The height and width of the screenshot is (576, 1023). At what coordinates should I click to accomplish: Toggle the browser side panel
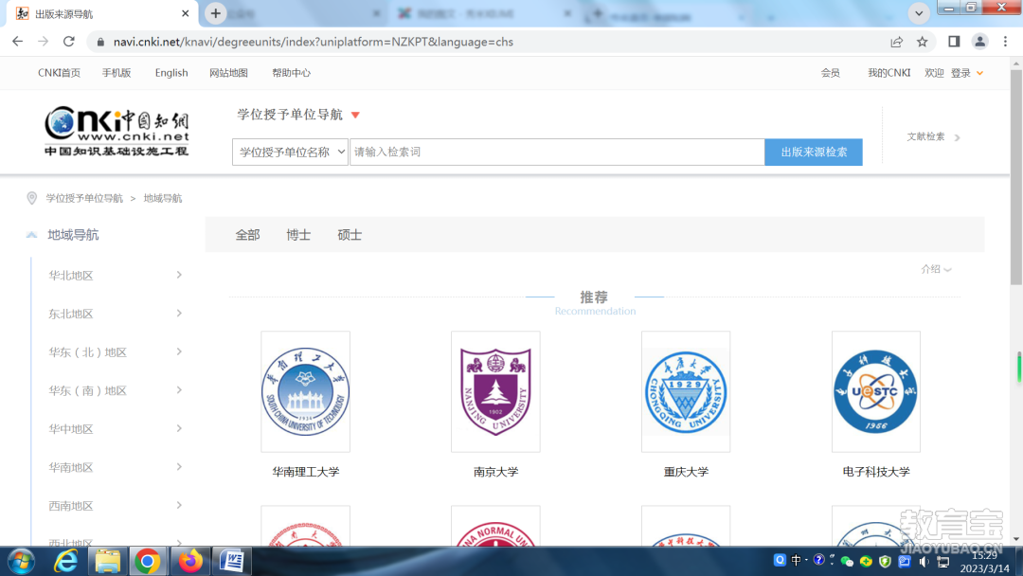point(954,42)
